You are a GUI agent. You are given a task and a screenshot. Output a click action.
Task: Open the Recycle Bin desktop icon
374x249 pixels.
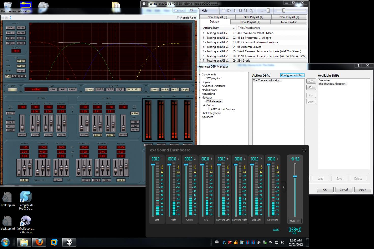8,5
